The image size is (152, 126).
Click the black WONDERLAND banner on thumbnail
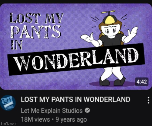(76, 59)
